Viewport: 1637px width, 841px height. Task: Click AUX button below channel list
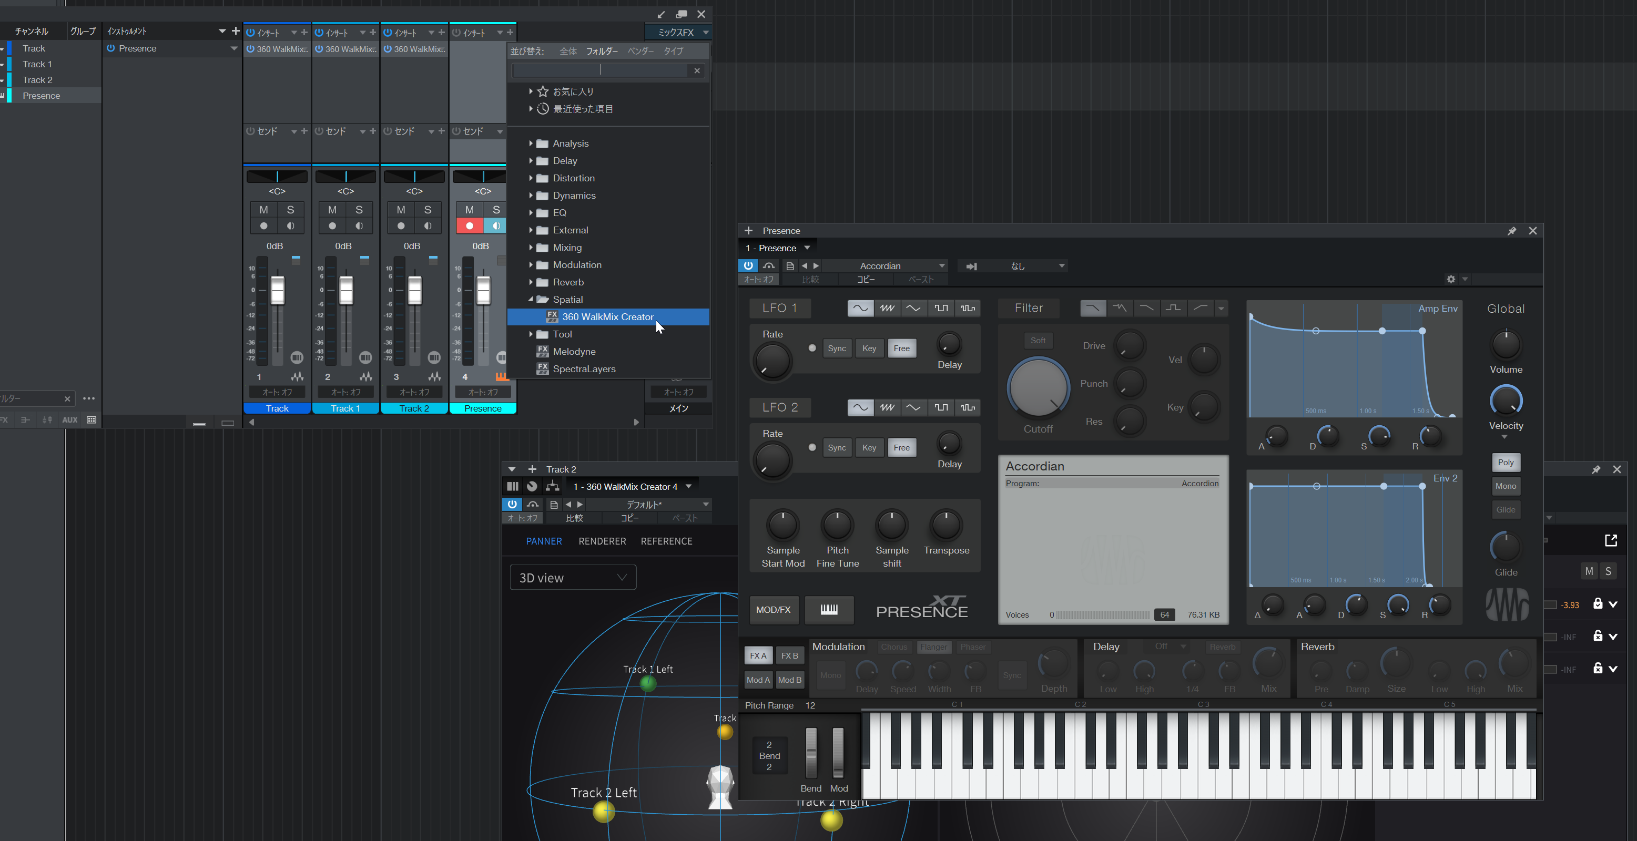(x=69, y=420)
